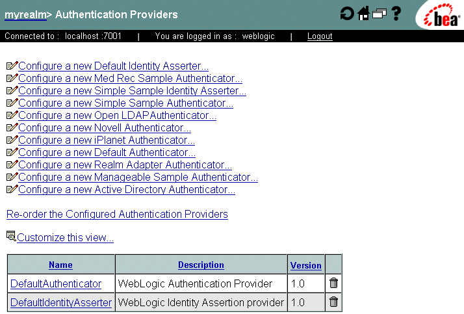The height and width of the screenshot is (314, 464).
Task: Sort table by Version column header
Action: (305, 265)
